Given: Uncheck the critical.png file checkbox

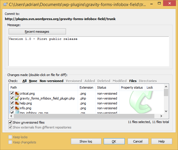Looking at the screenshot, I should pos(12,93).
